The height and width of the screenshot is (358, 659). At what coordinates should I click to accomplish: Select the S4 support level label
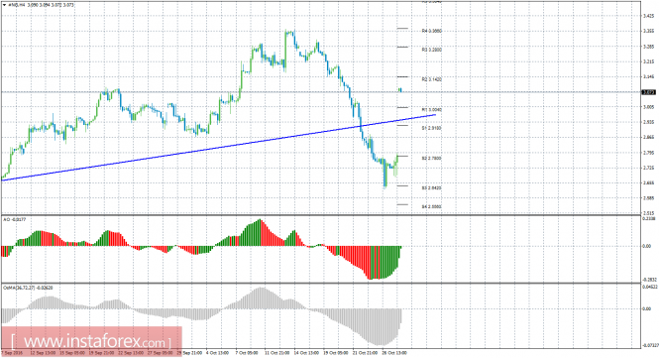point(432,206)
